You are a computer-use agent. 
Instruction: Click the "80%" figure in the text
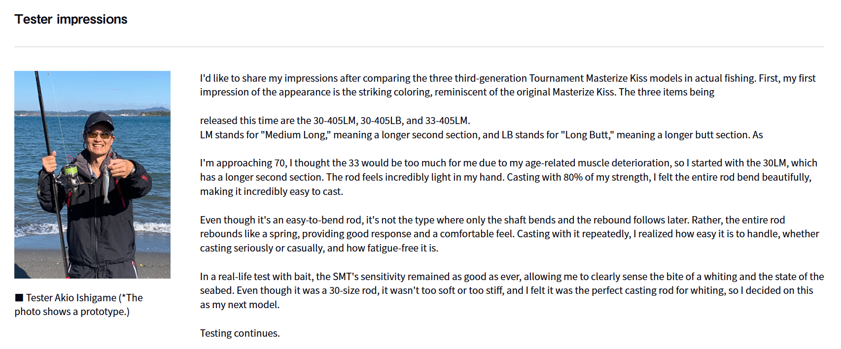coord(573,177)
